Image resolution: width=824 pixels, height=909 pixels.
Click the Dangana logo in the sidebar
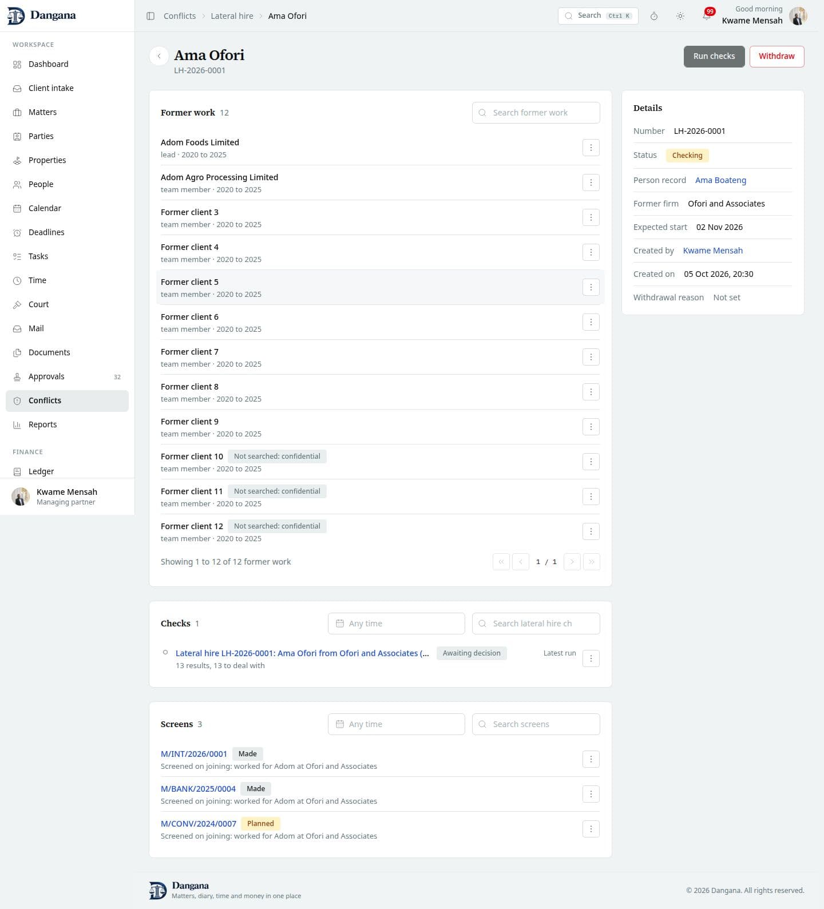(42, 15)
